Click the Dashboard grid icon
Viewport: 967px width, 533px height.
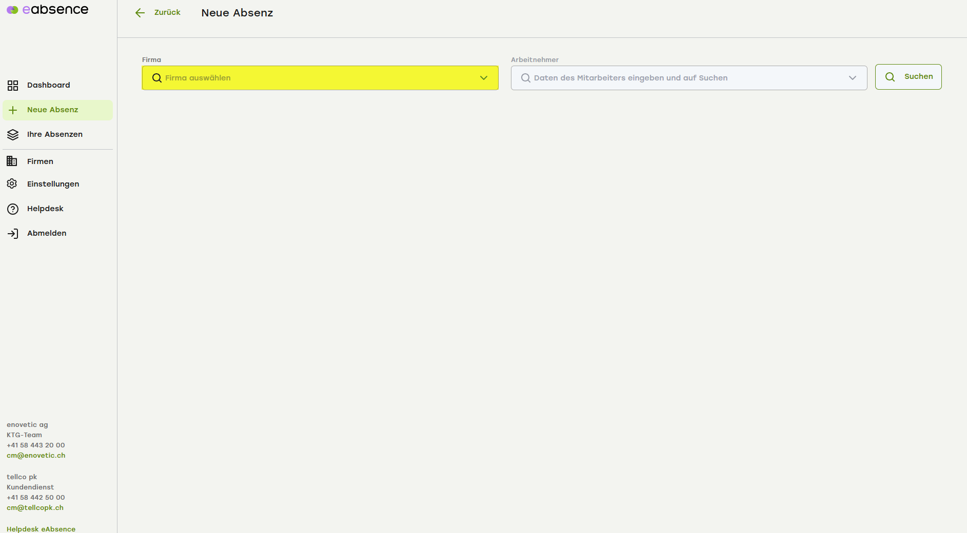point(13,85)
